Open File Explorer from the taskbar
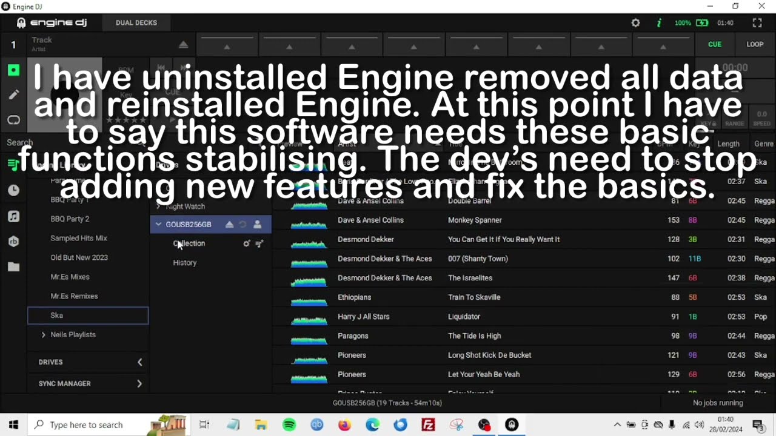This screenshot has width=776, height=436. [x=261, y=424]
